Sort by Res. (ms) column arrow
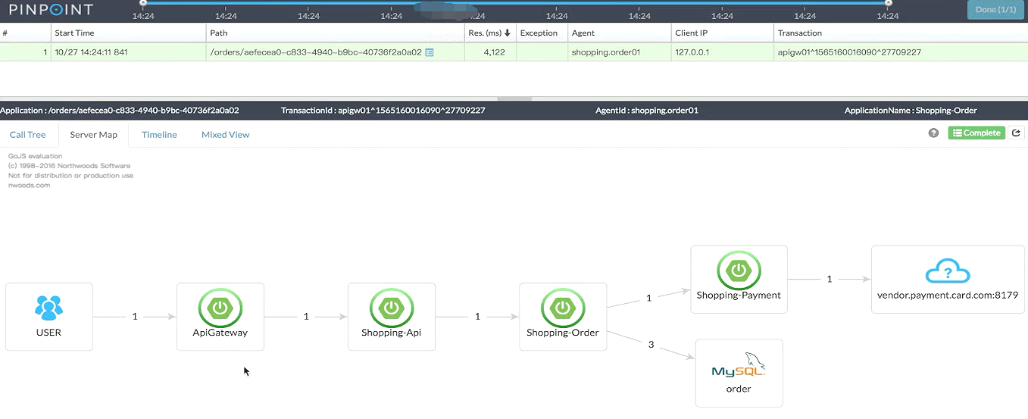This screenshot has width=1028, height=419. coord(507,33)
